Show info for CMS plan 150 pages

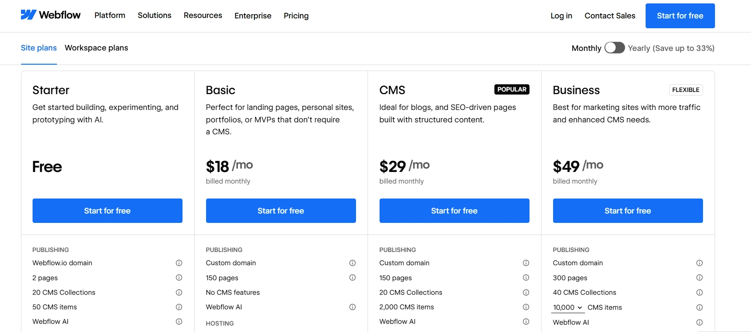click(526, 278)
